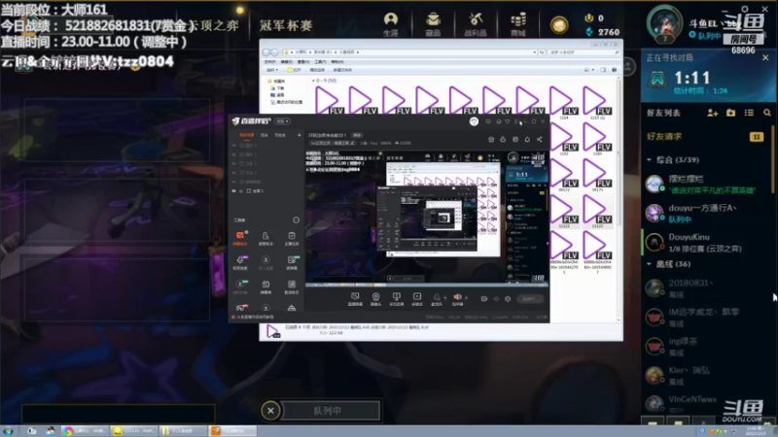Click the 打开 button in Explorer toolbar
Image resolution: width=778 pixels, height=437 pixels.
pos(295,70)
